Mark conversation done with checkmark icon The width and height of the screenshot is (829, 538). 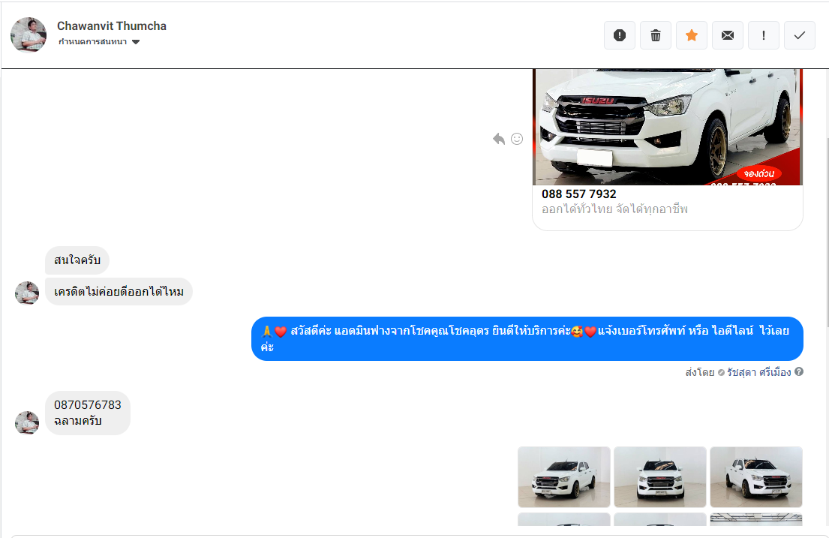(x=799, y=35)
